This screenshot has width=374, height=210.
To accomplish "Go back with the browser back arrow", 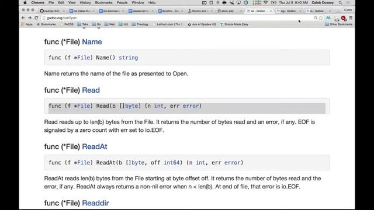I will coord(23,18).
